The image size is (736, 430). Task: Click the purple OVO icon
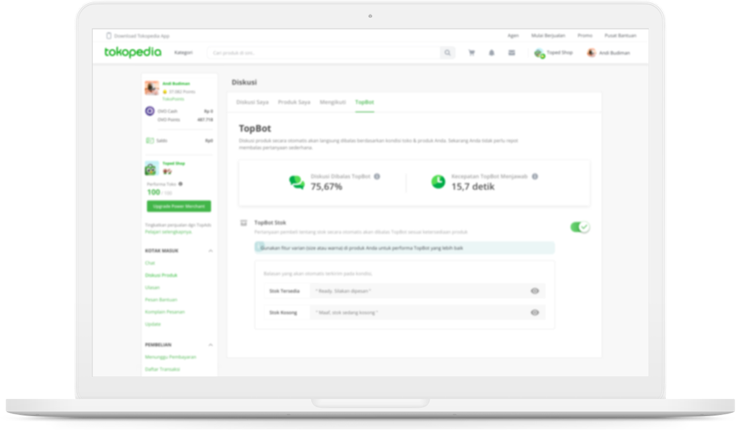[x=150, y=111]
